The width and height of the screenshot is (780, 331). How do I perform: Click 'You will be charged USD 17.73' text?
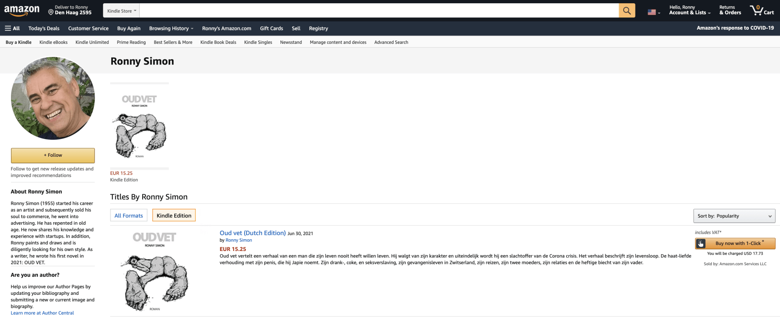[735, 253]
